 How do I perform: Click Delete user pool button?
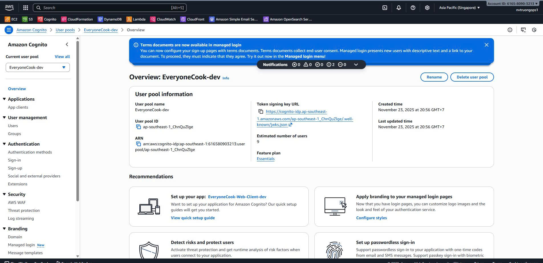(x=472, y=77)
